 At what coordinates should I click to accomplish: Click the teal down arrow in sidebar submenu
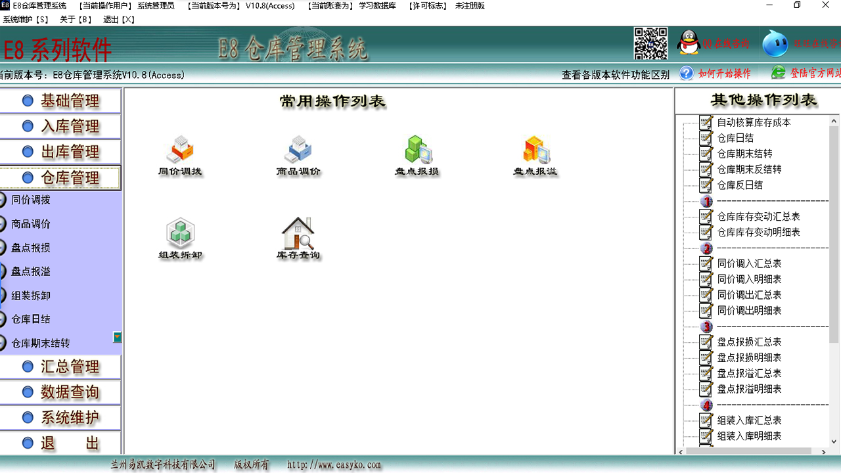tap(117, 338)
